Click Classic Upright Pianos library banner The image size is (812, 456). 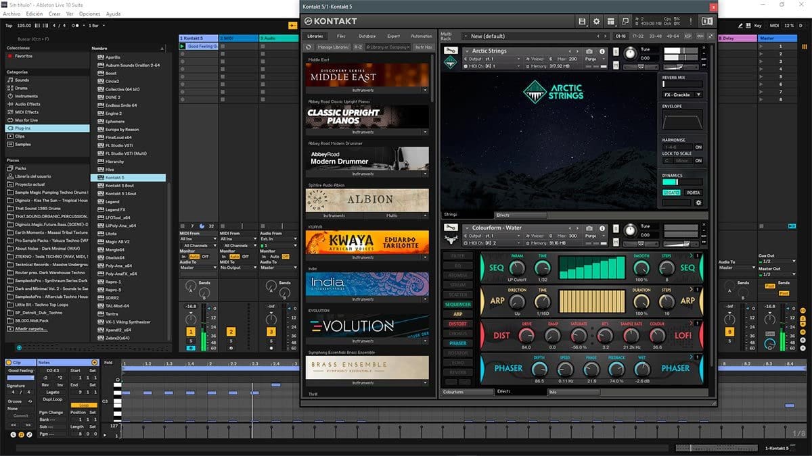[x=367, y=117]
